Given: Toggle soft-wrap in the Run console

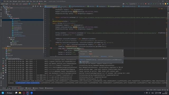Looking at the screenshot, I should (6, 65).
